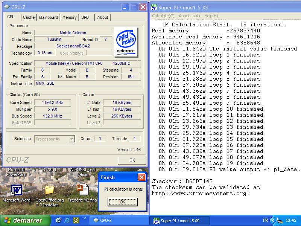This screenshot has height=226, width=301.
Task: Open the OpenOffice.org 2.3 Installation folder
Action: point(50,190)
